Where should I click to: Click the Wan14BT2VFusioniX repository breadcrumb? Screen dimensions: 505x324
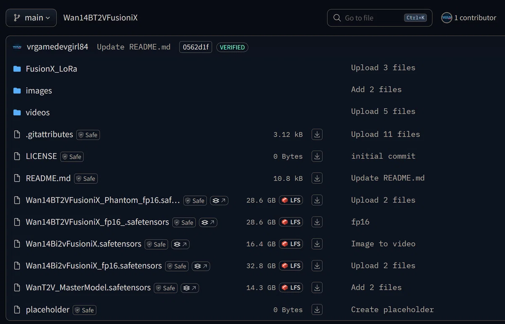point(100,18)
